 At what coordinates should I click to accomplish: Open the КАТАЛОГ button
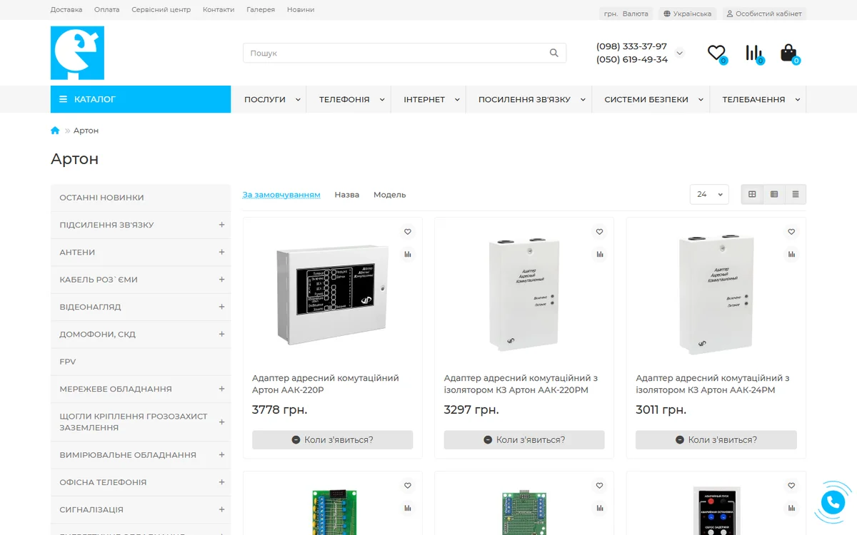141,99
